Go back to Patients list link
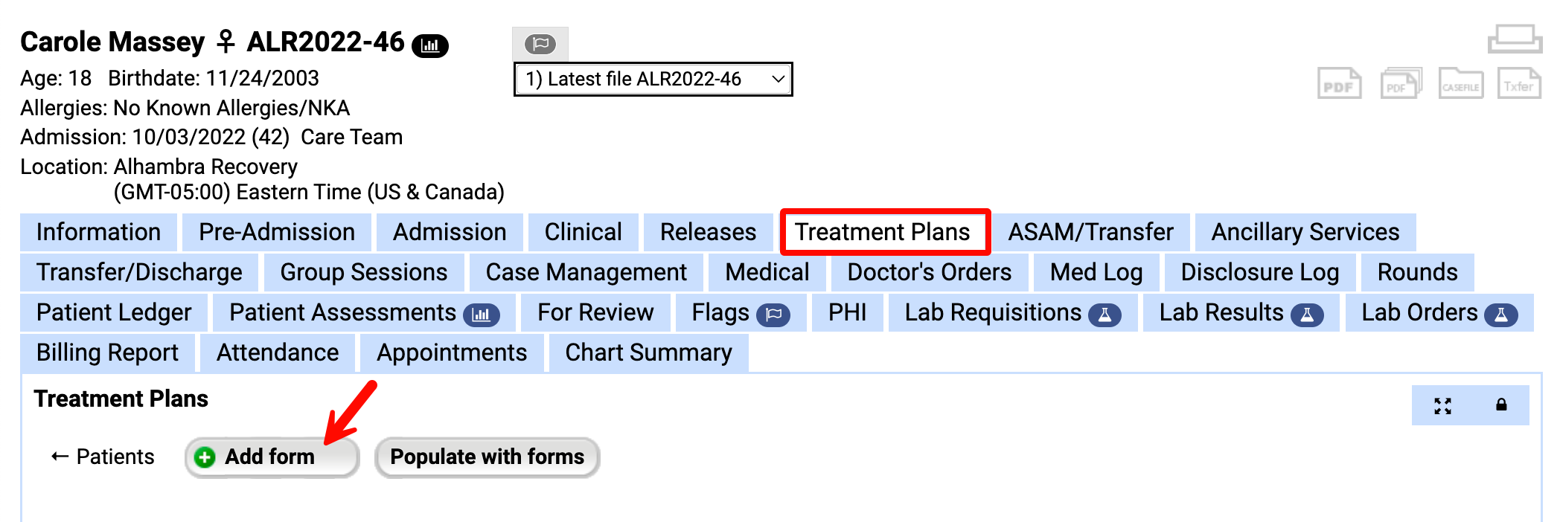 coord(103,457)
